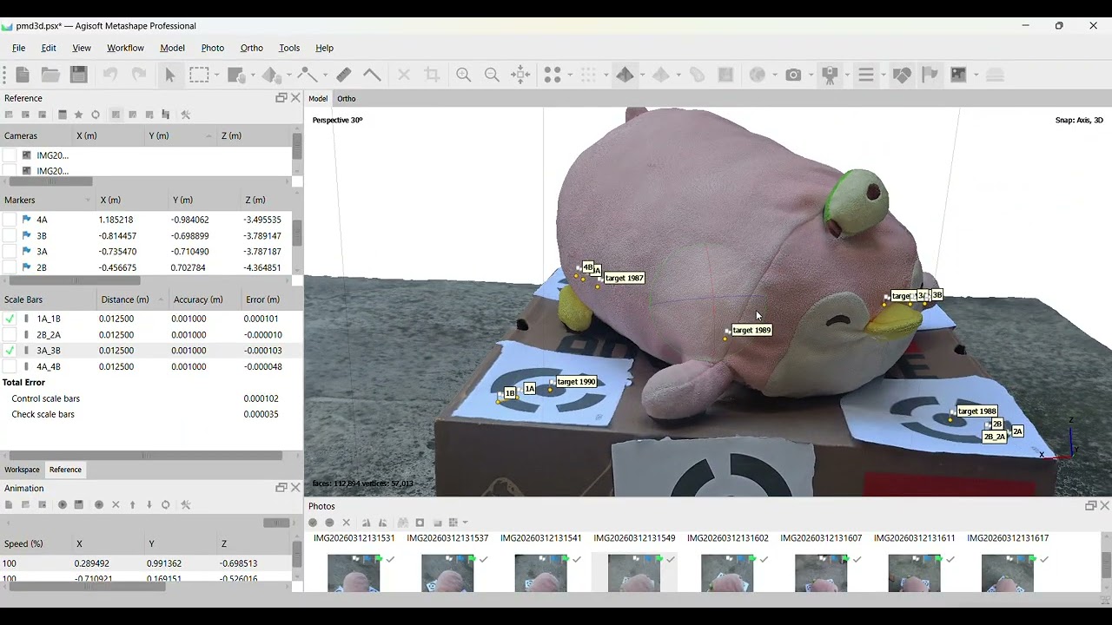Click the star Optimize Cameras icon in Reference
Viewport: 1112px width, 625px height.
click(78, 115)
